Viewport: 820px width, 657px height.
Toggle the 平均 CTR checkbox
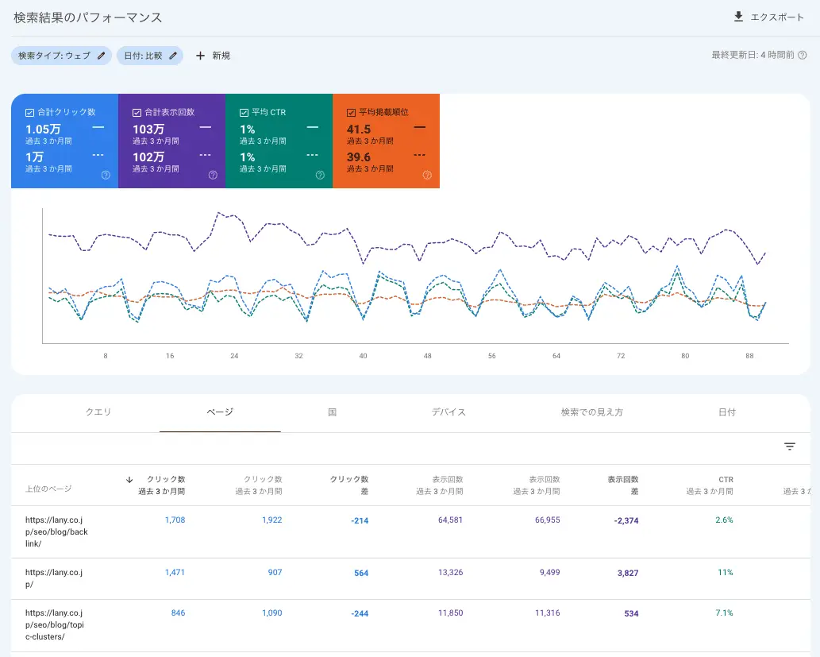point(244,113)
